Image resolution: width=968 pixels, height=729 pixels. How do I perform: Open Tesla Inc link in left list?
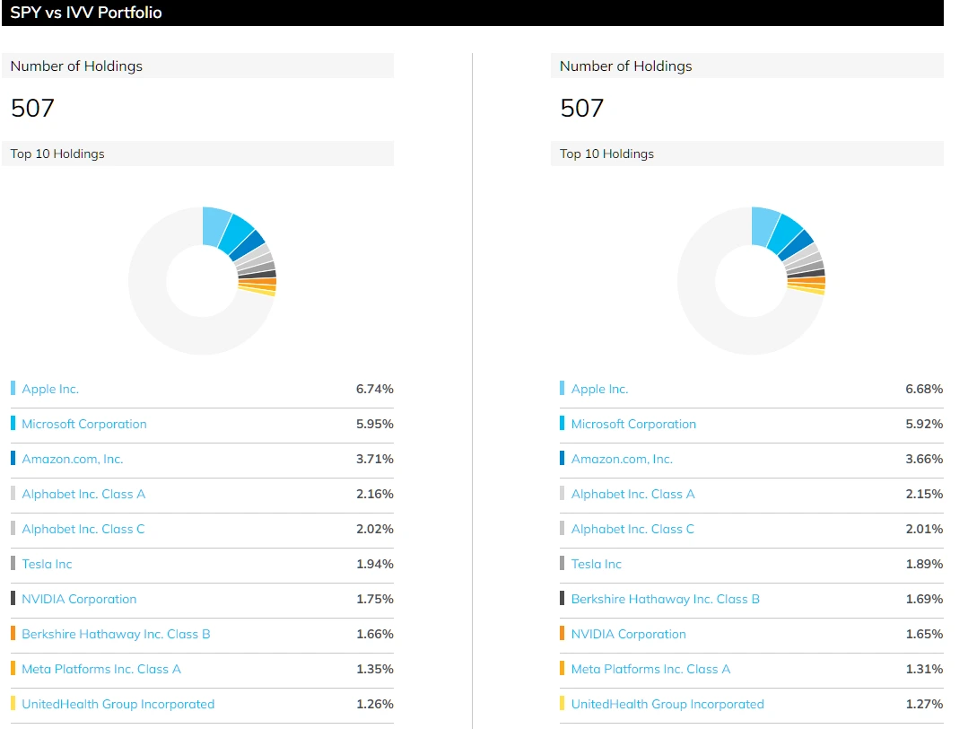coord(47,564)
